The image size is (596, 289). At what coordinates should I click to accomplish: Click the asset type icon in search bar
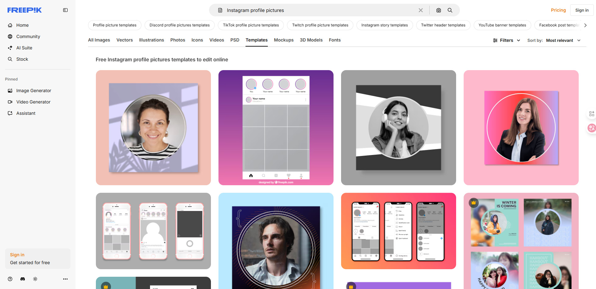point(220,10)
